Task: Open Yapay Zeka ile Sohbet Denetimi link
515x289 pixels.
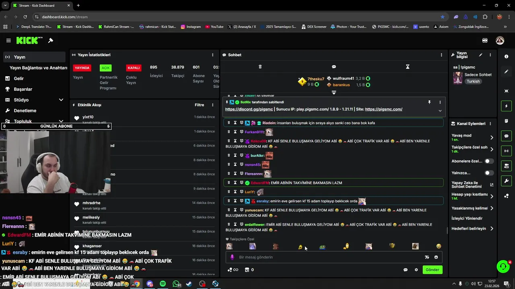Action: 472,185
